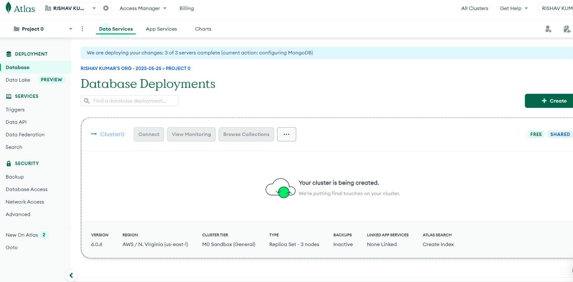Click the FREE badge on Cluster0
Viewport: 573px width, 282px height.
pyautogui.click(x=536, y=134)
